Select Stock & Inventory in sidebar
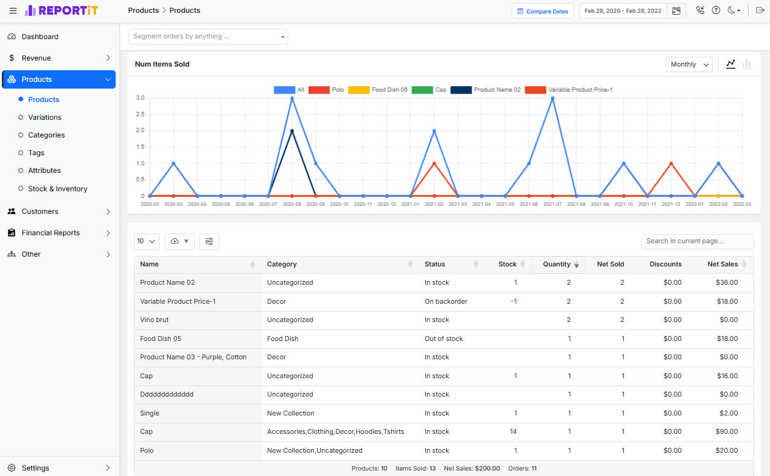Image resolution: width=770 pixels, height=476 pixels. (x=58, y=189)
